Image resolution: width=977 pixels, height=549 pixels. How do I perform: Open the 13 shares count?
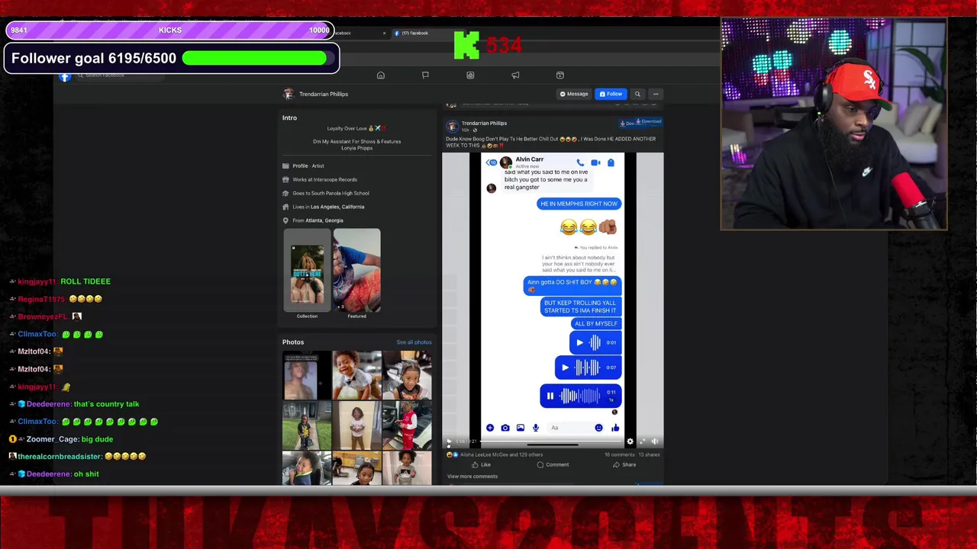[649, 454]
